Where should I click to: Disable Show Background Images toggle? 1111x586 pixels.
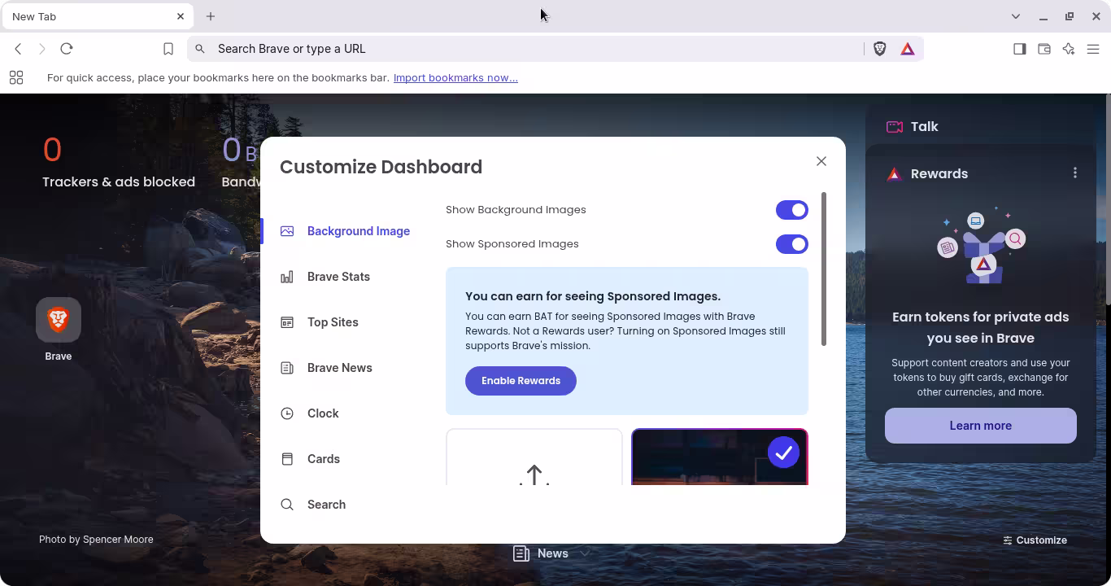(791, 210)
